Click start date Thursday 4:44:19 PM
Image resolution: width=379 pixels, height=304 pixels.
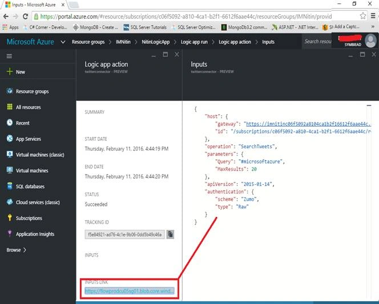126,149
